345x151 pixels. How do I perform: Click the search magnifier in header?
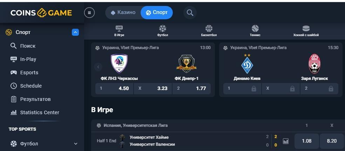[190, 13]
